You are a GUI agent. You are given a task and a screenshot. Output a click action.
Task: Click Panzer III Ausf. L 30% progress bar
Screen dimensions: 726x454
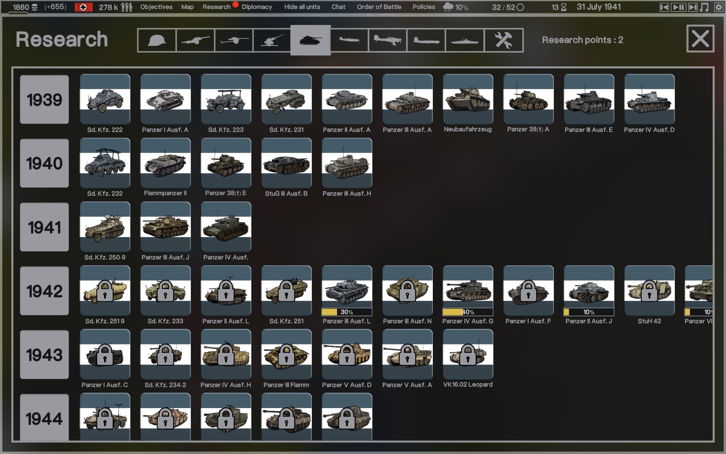[347, 312]
